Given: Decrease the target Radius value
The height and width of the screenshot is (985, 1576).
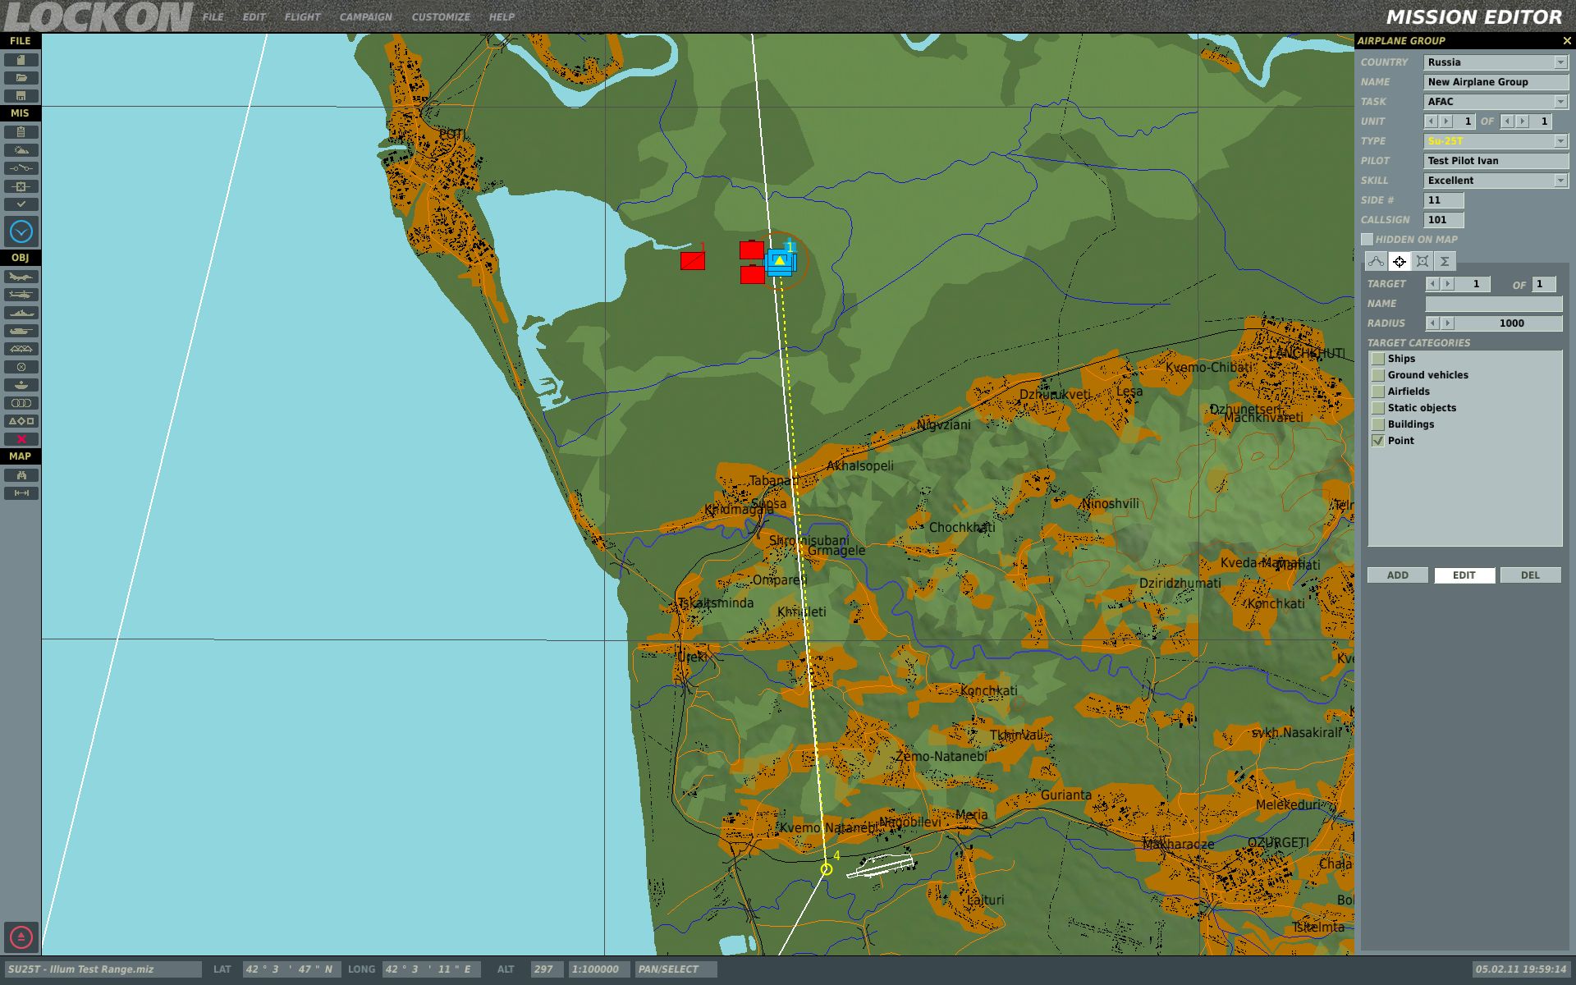Looking at the screenshot, I should (x=1433, y=323).
